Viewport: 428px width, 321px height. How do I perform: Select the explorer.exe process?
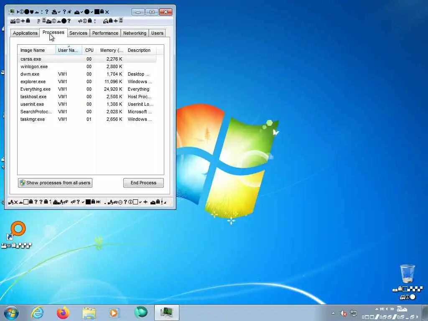pos(87,82)
